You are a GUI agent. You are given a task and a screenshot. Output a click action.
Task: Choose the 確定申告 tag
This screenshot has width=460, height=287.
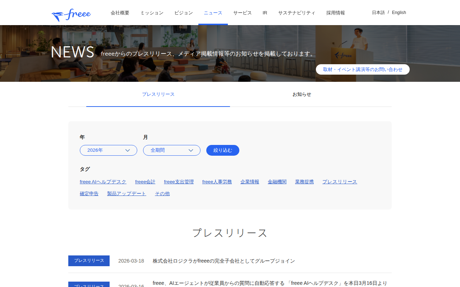coord(89,194)
